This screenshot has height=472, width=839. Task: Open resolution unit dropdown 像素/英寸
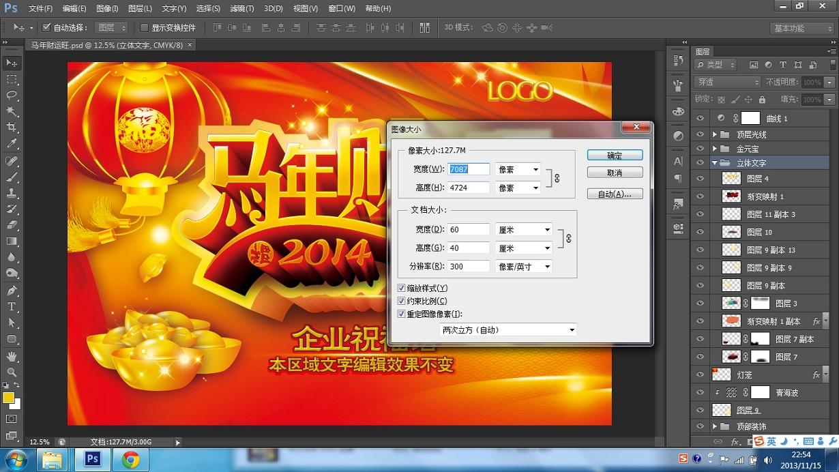click(x=524, y=267)
